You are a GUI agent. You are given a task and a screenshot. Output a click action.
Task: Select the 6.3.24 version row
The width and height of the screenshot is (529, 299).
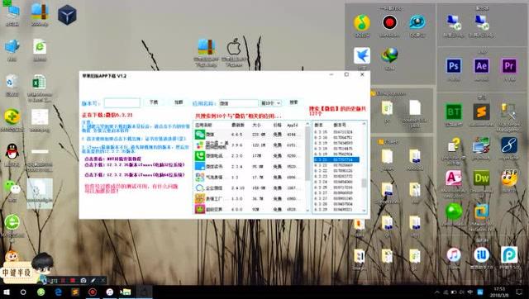[x=336, y=182]
